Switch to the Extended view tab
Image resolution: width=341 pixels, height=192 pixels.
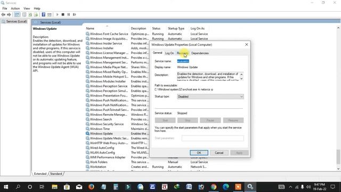(40, 174)
